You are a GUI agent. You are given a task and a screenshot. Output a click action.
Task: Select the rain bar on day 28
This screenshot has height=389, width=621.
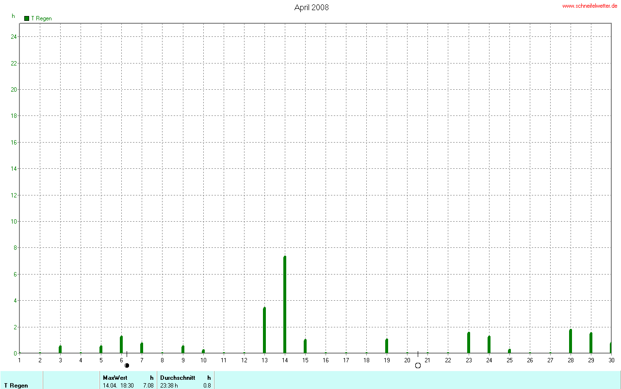pos(571,341)
